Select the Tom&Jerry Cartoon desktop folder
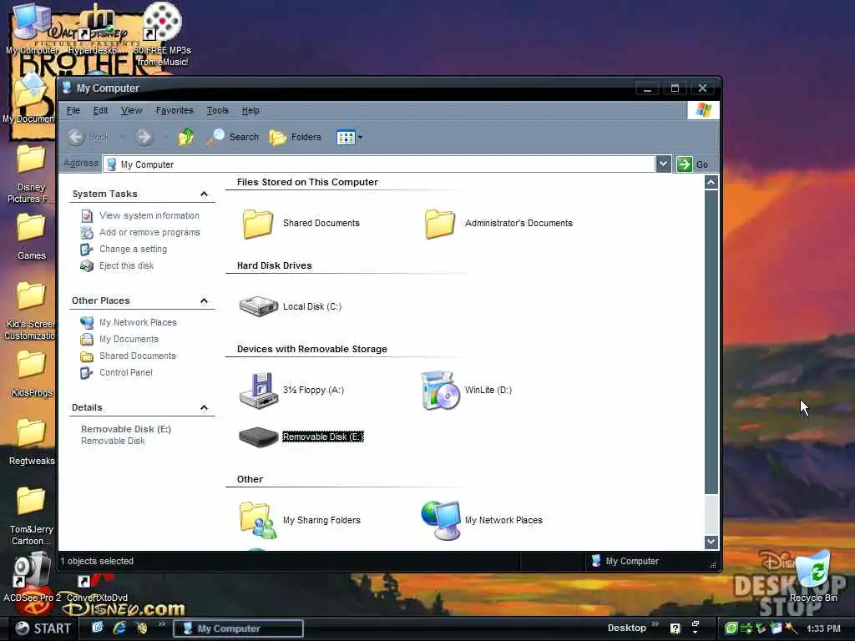 (x=31, y=516)
